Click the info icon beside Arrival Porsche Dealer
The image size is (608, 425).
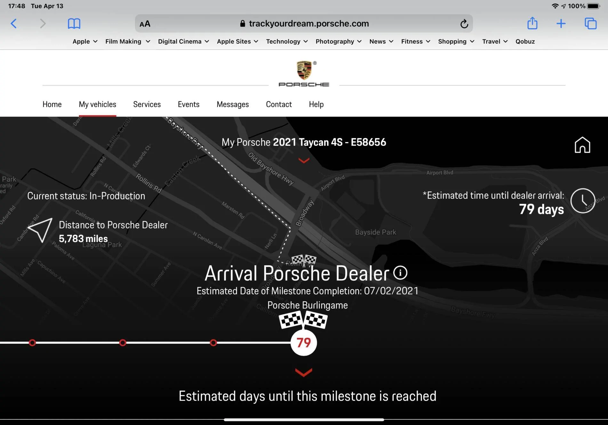(x=400, y=273)
